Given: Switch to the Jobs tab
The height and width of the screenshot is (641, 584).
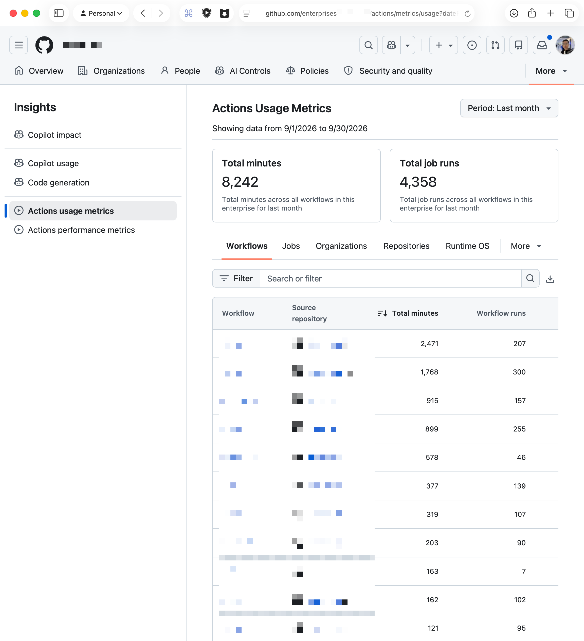Looking at the screenshot, I should 291,246.
